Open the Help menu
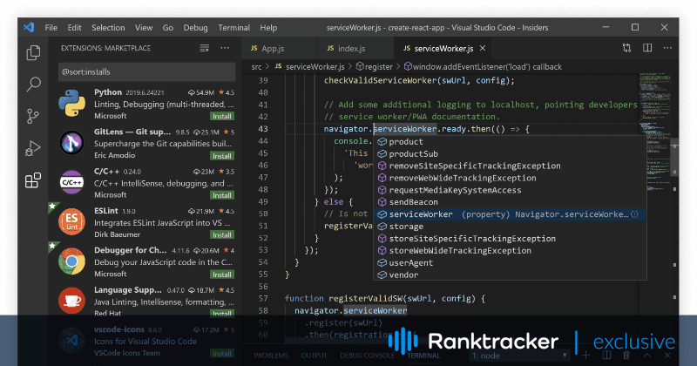 268,28
